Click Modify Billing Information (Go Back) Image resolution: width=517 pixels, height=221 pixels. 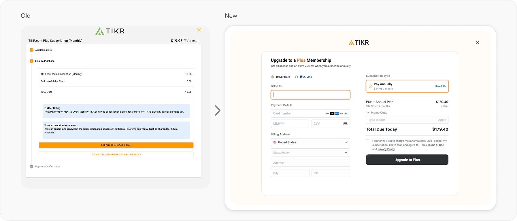click(x=116, y=154)
